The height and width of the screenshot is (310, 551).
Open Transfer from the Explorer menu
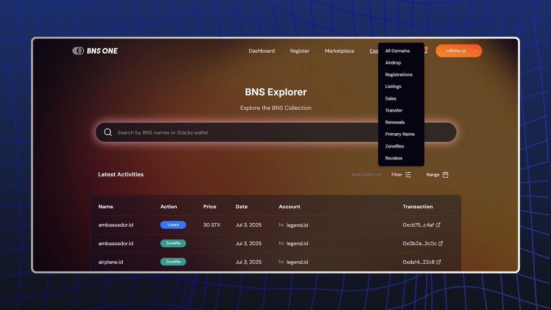coord(394,111)
